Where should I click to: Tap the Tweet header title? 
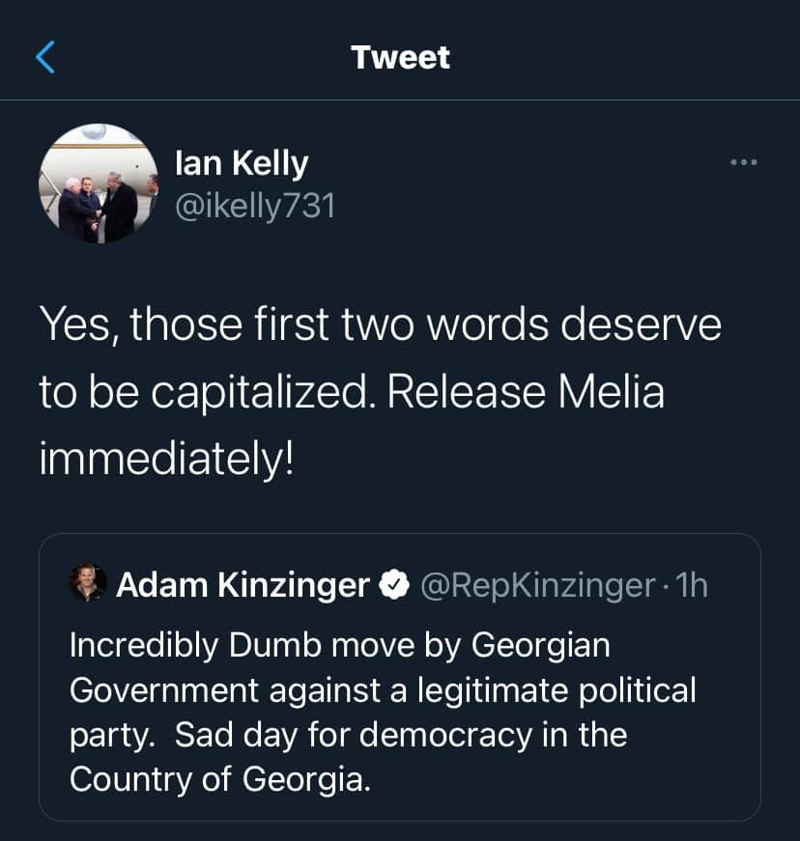click(400, 58)
